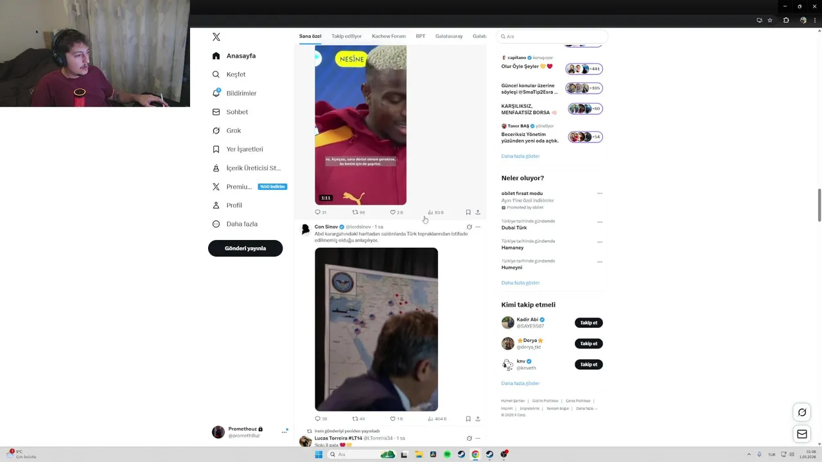Image resolution: width=822 pixels, height=462 pixels.
Task: Click Daha fazla göster under live spaces
Action: pyautogui.click(x=520, y=157)
